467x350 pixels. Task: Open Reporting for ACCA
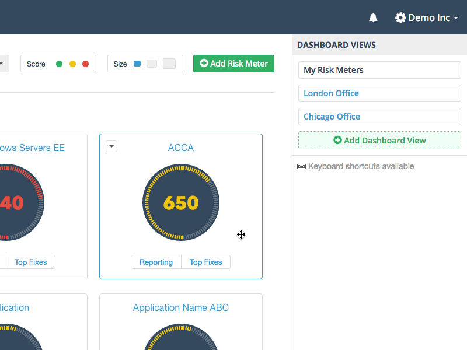(x=156, y=262)
